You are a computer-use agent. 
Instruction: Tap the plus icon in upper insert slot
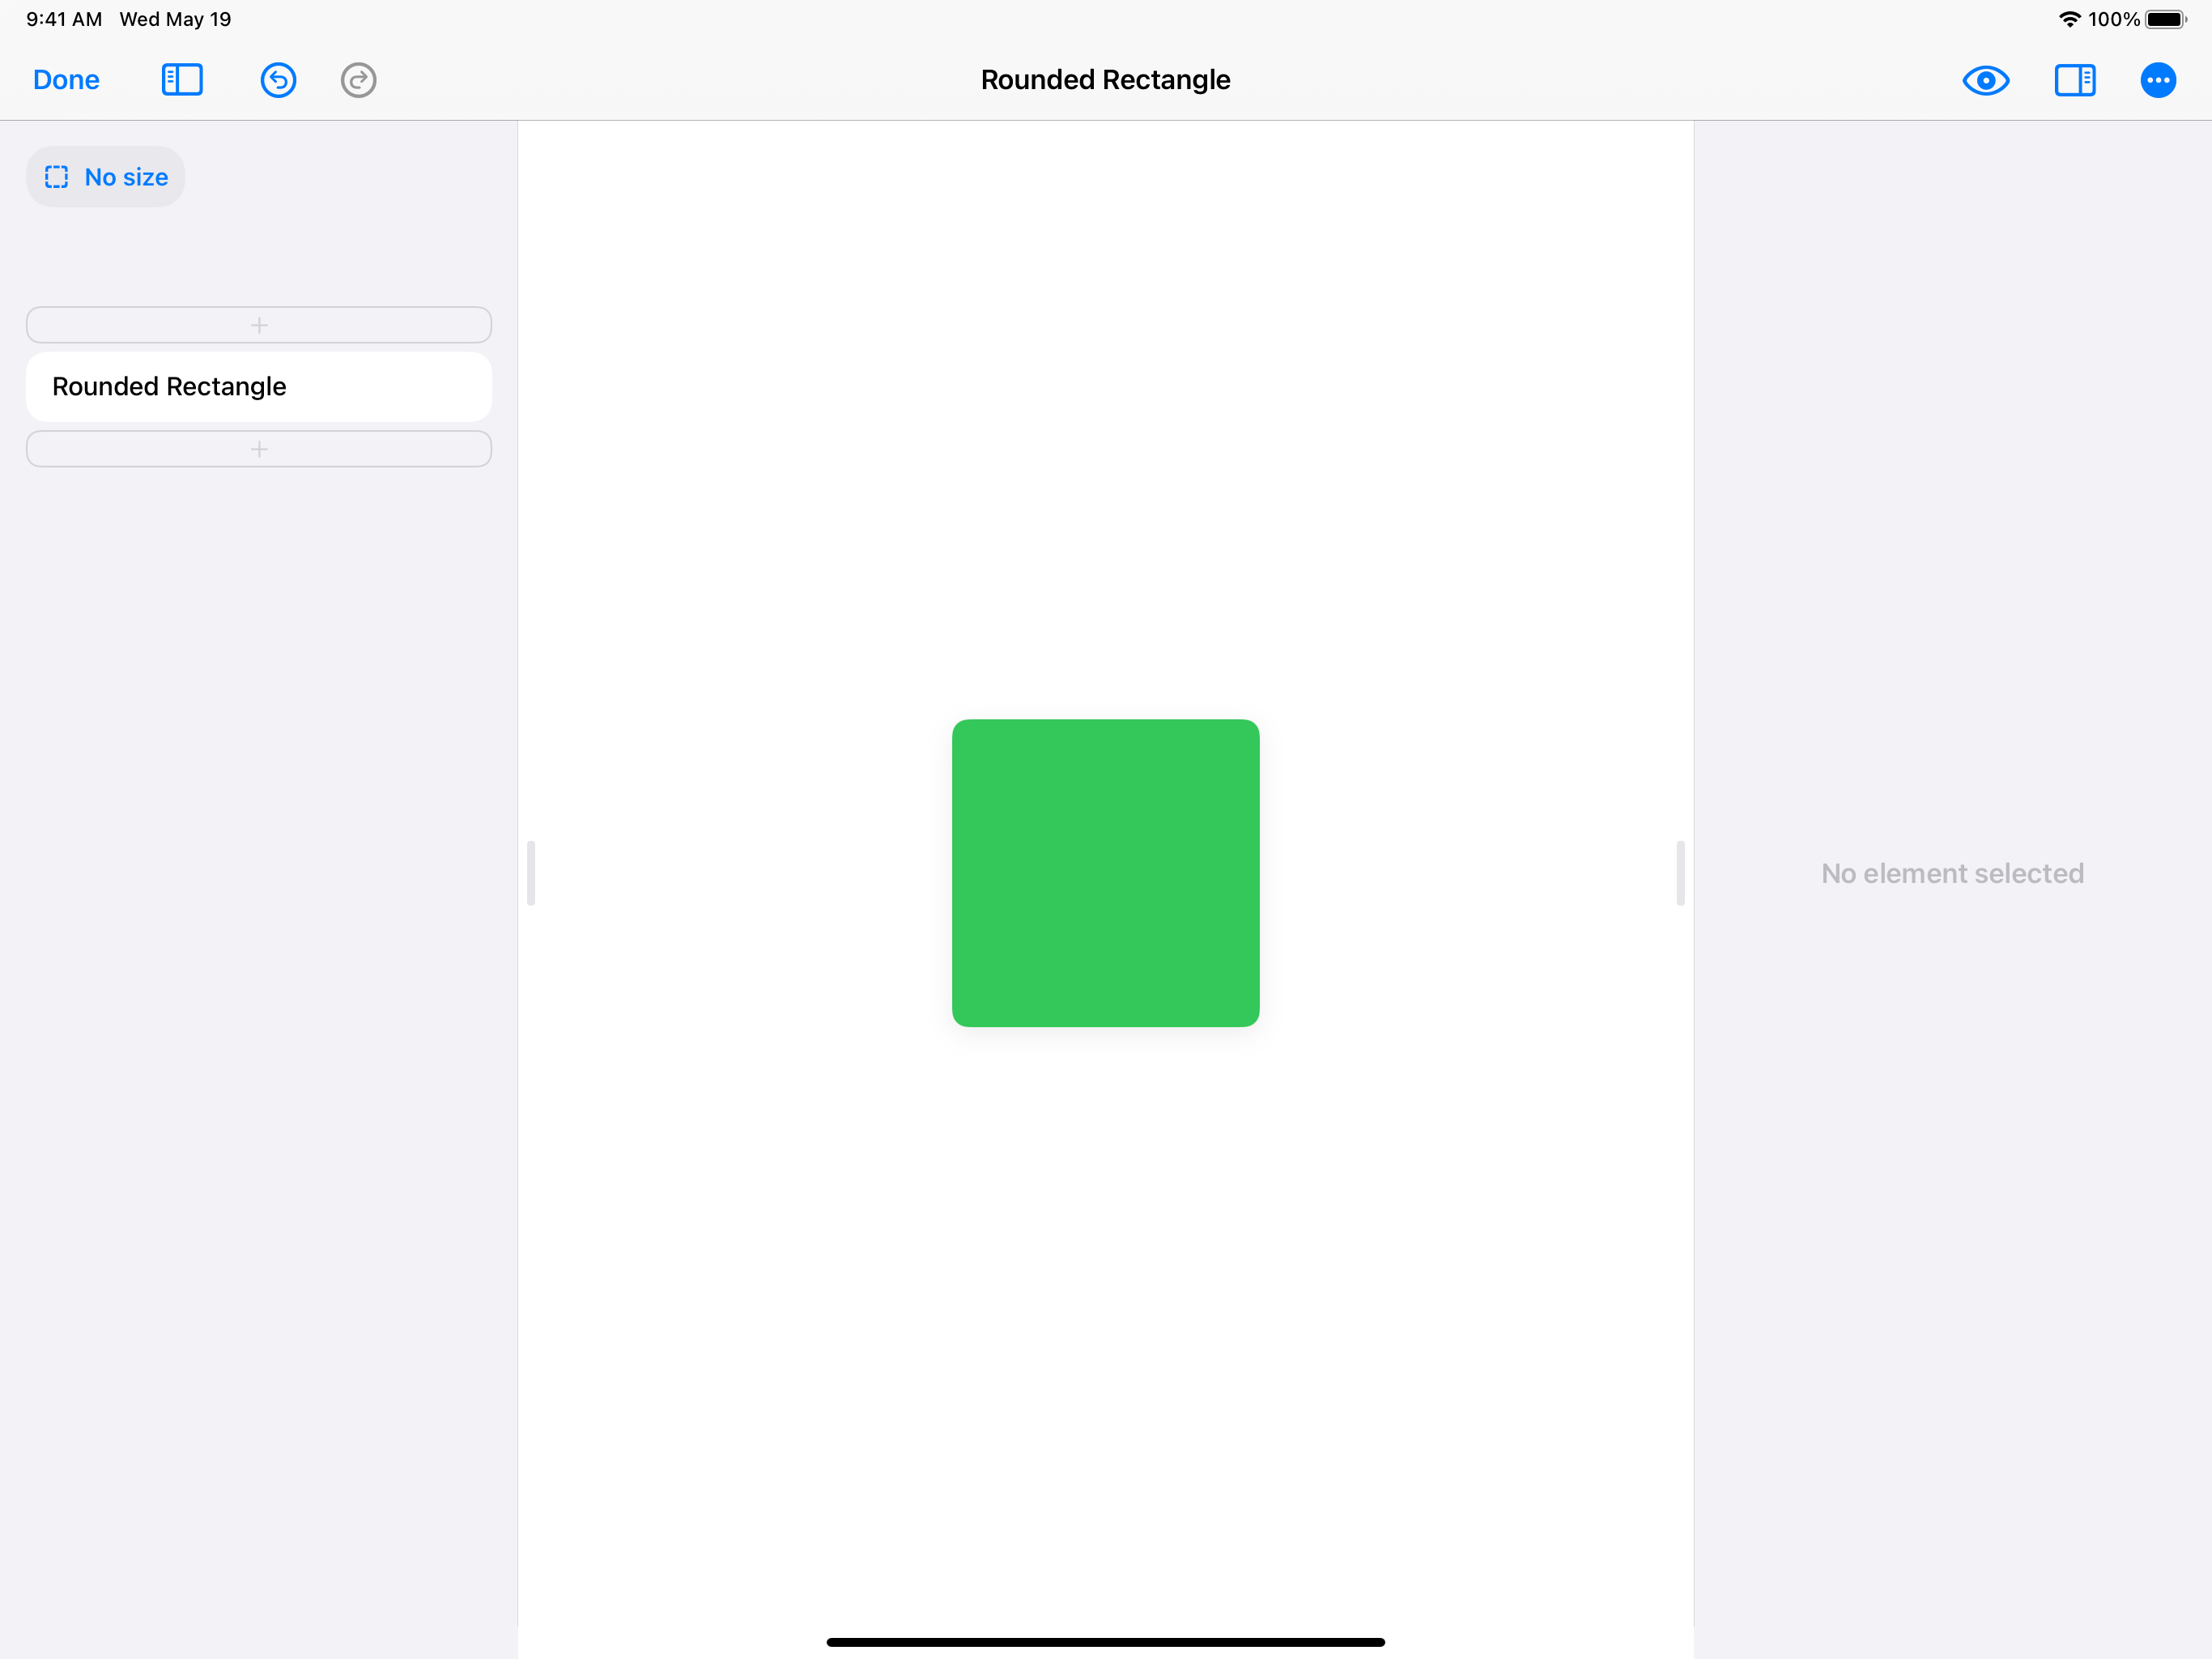point(259,325)
